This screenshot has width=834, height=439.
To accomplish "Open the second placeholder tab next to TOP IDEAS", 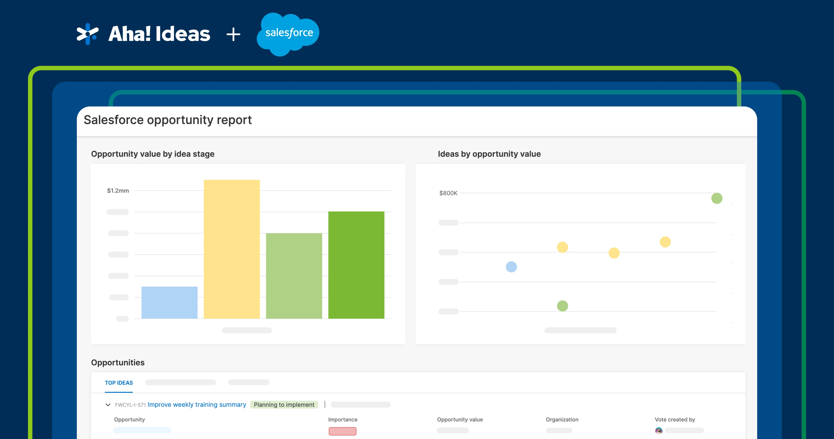I will point(180,382).
